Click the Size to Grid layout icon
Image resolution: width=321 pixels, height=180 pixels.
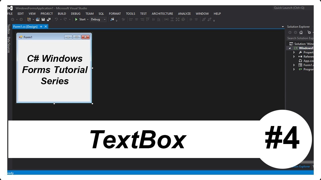point(183,19)
